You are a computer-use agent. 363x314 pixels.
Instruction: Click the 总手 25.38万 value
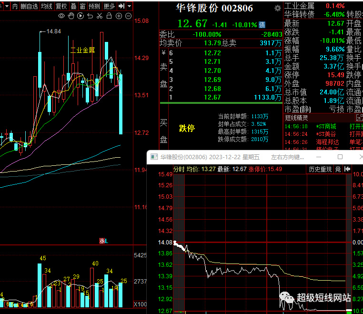coord(332,58)
